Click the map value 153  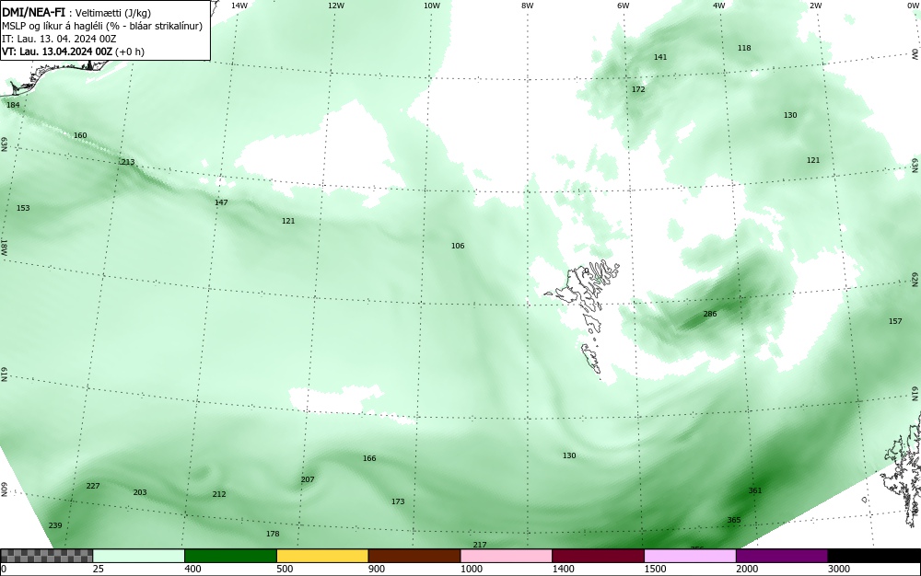(x=23, y=208)
